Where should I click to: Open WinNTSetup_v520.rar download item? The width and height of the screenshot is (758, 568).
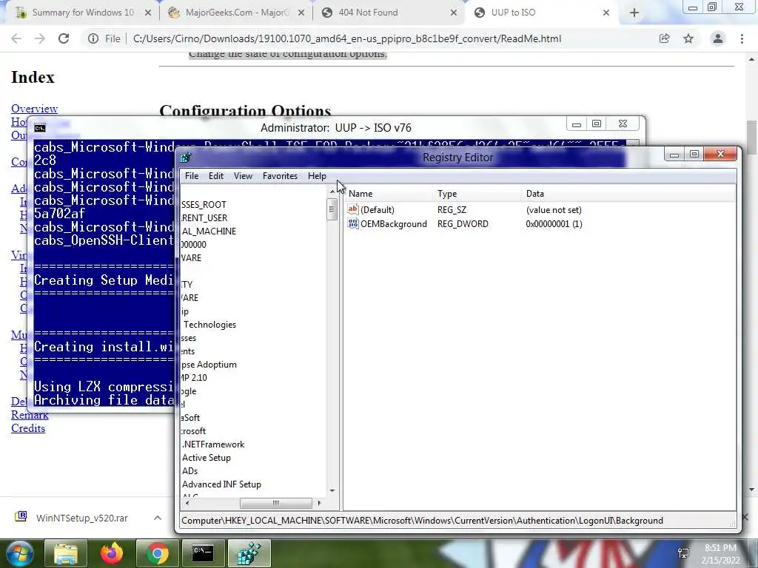(x=81, y=518)
